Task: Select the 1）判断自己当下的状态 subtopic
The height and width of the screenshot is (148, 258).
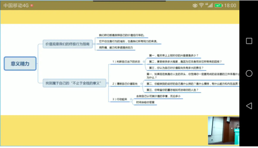Action: coord(126,62)
